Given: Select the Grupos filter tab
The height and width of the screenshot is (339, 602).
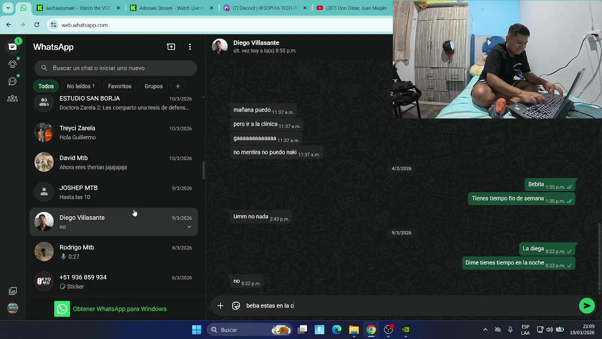Looking at the screenshot, I should [x=153, y=86].
